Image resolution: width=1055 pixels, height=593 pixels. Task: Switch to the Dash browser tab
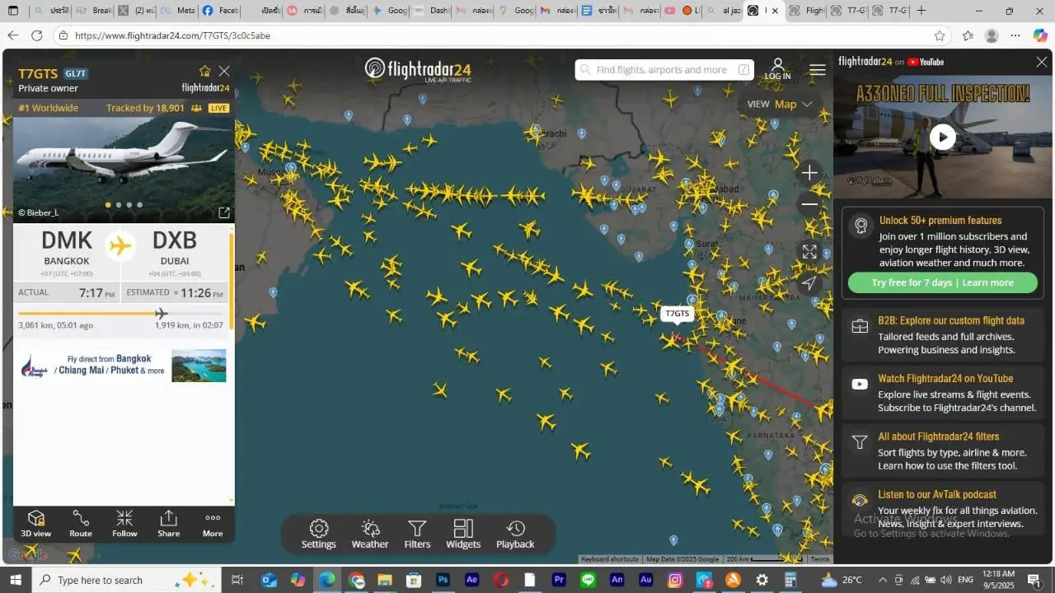(431, 11)
